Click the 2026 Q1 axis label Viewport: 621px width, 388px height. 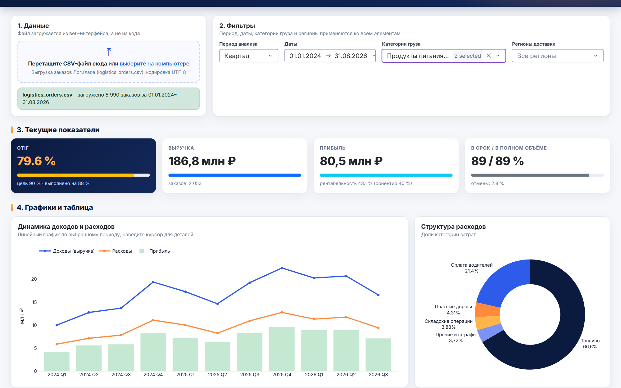click(314, 375)
